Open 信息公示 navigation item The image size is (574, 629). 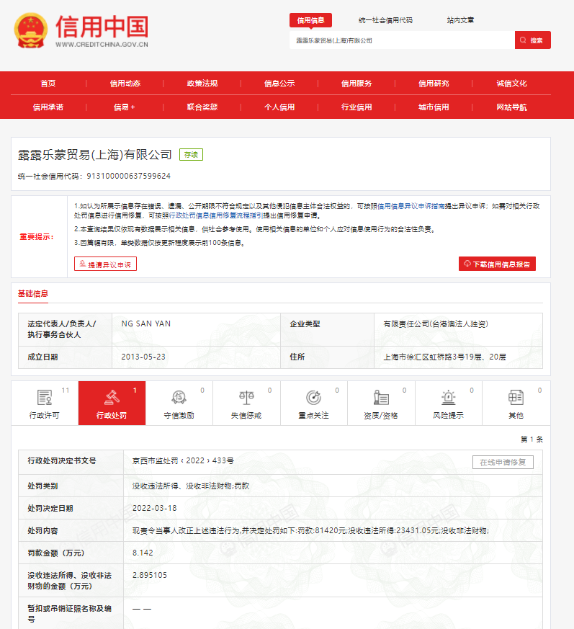point(279,84)
